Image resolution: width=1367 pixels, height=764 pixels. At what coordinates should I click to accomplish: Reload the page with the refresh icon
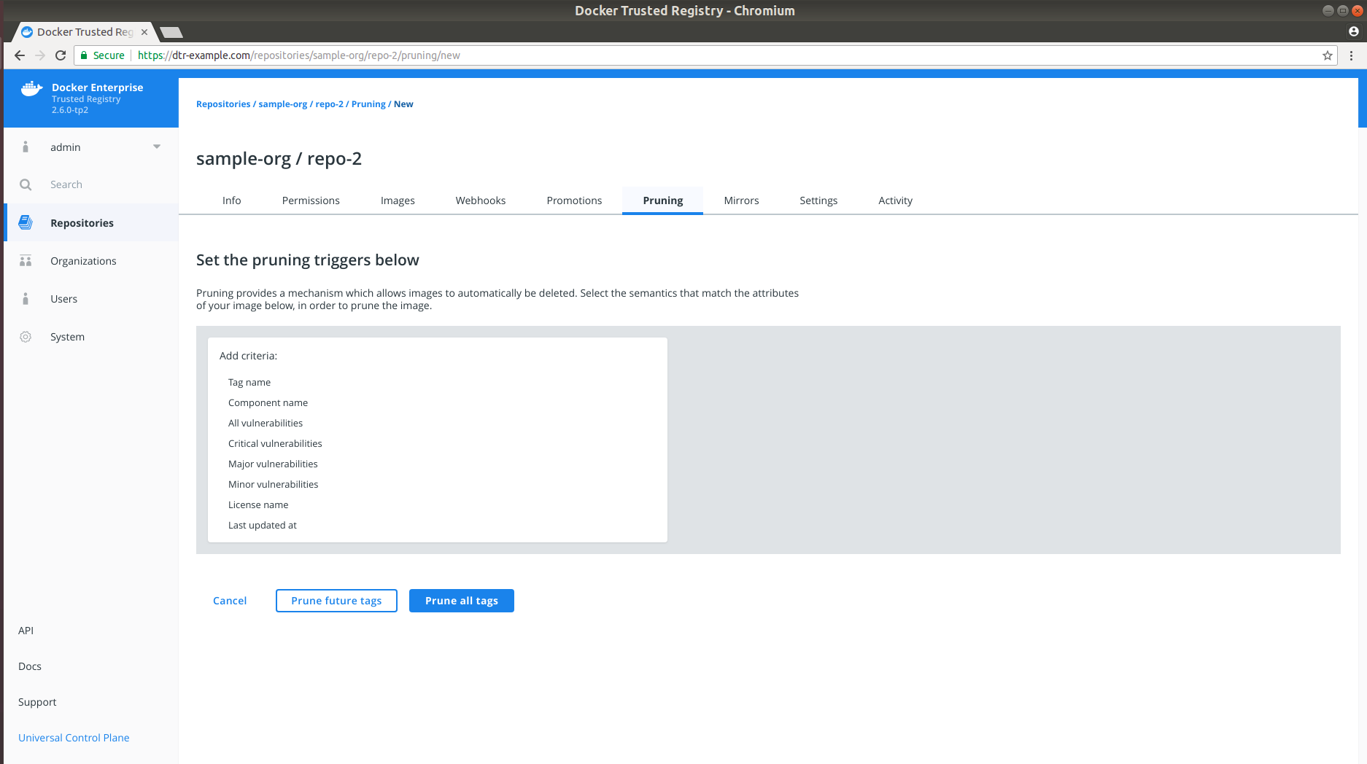pos(61,55)
